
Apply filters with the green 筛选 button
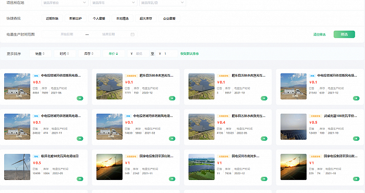tap(344, 34)
